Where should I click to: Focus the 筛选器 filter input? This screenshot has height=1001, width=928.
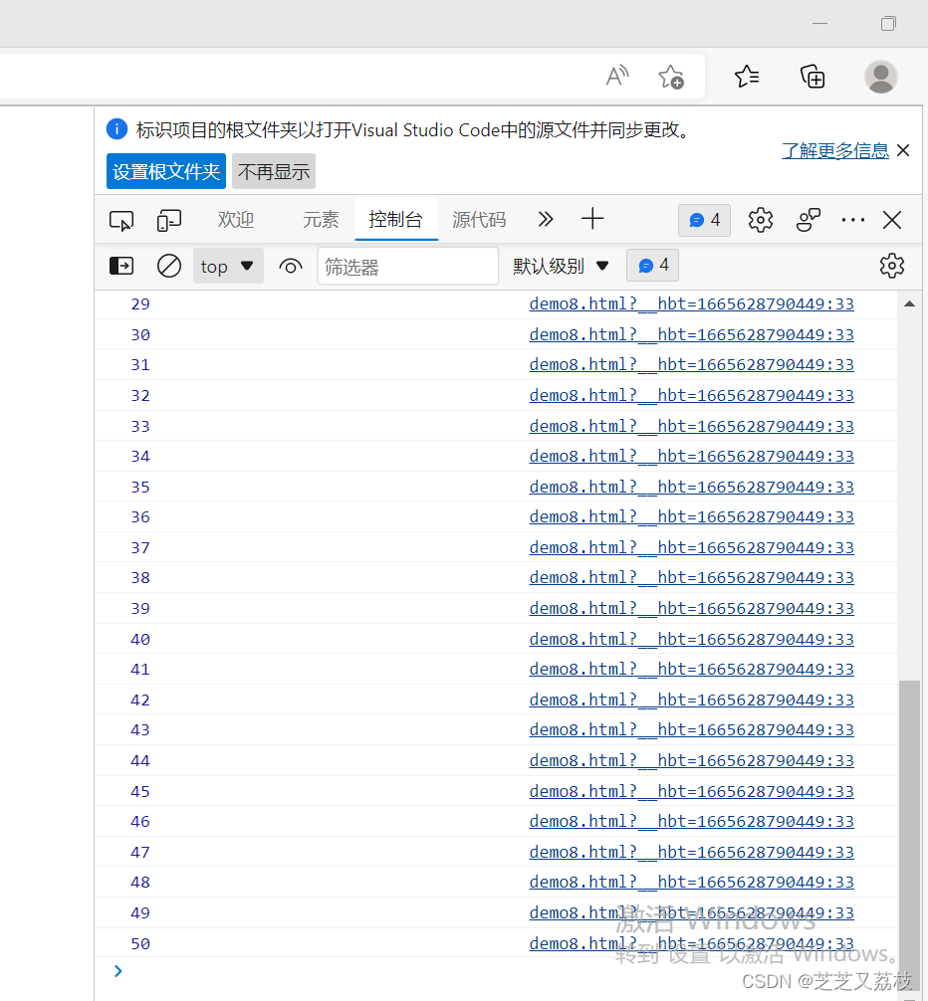tap(408, 266)
